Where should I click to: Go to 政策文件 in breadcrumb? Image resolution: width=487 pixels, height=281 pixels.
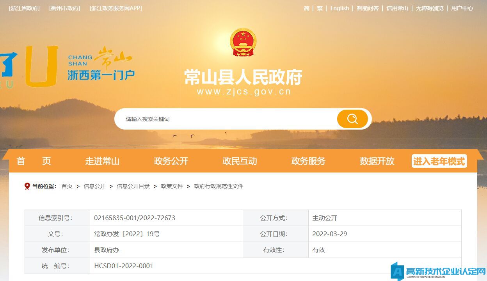(172, 187)
